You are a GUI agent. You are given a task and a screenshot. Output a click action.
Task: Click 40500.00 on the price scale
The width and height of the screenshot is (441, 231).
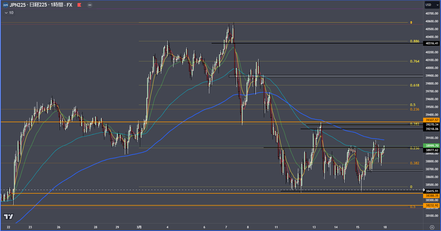(432, 29)
